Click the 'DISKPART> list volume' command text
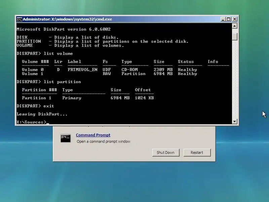 pyautogui.click(x=45, y=54)
